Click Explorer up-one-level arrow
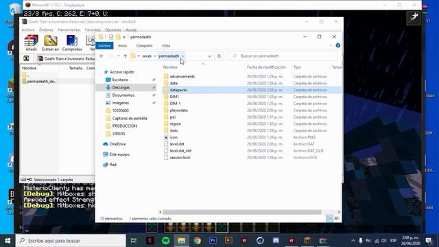This screenshot has height=247, width=439. click(x=125, y=56)
